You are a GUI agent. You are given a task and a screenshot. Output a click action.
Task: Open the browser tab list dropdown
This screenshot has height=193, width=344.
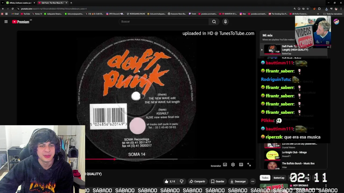pyautogui.click(x=3, y=3)
